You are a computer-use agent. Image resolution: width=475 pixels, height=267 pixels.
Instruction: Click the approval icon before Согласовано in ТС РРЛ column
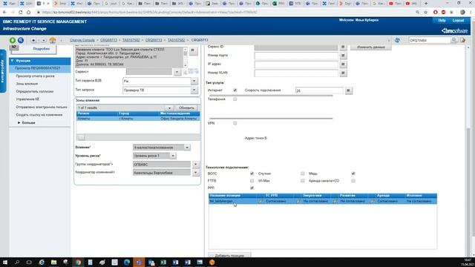tap(261, 201)
